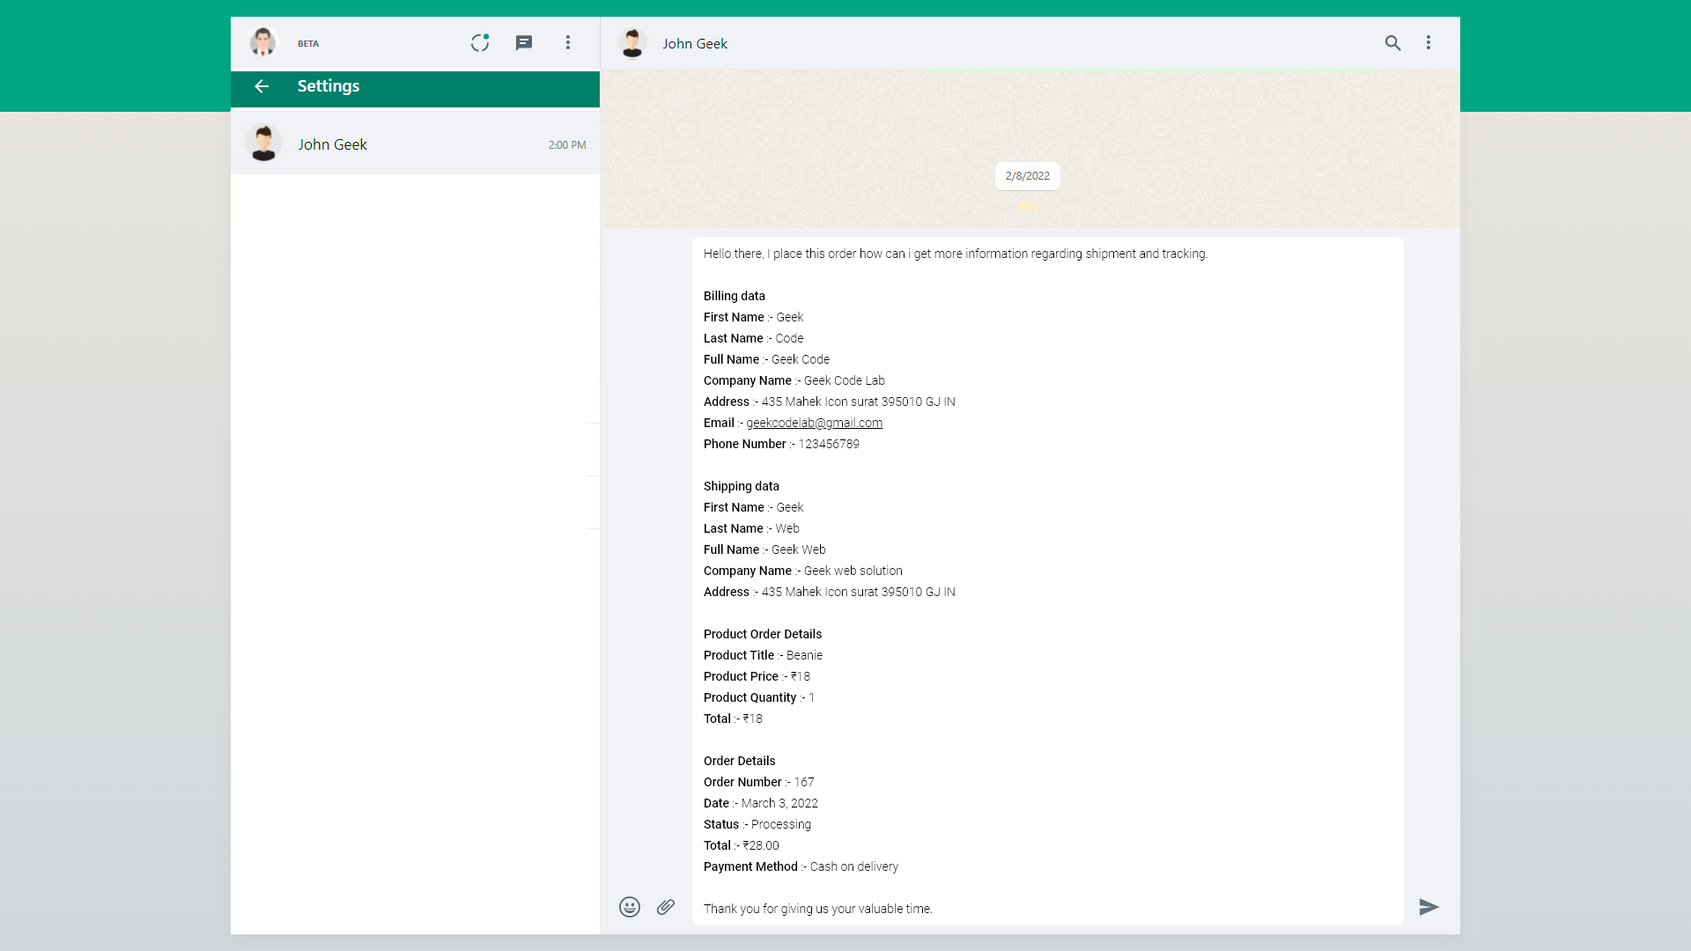
Task: Start a new chat
Action: coord(524,42)
